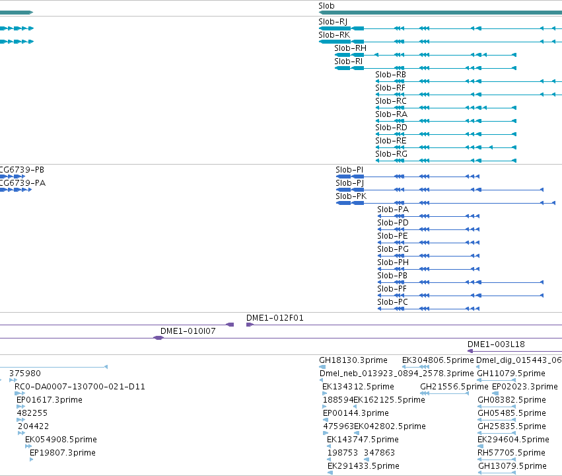Click the Slob-RD transcript label
The image size is (562, 476).
click(x=391, y=128)
